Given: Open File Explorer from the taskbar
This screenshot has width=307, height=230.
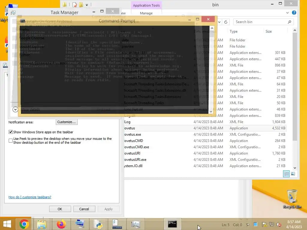Looking at the screenshot, I should click(42, 224).
